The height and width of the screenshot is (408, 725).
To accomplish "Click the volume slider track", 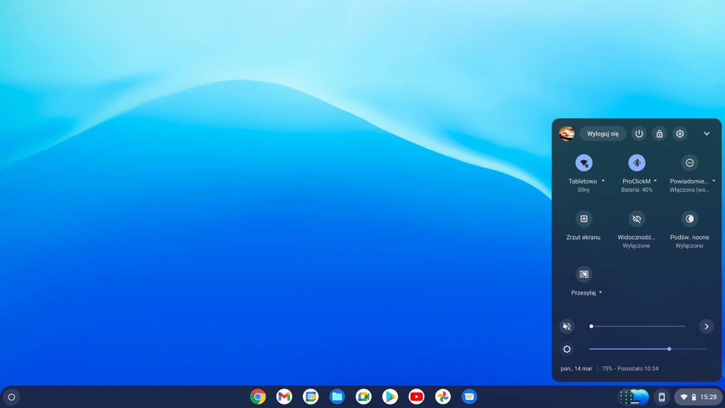I will 638,326.
